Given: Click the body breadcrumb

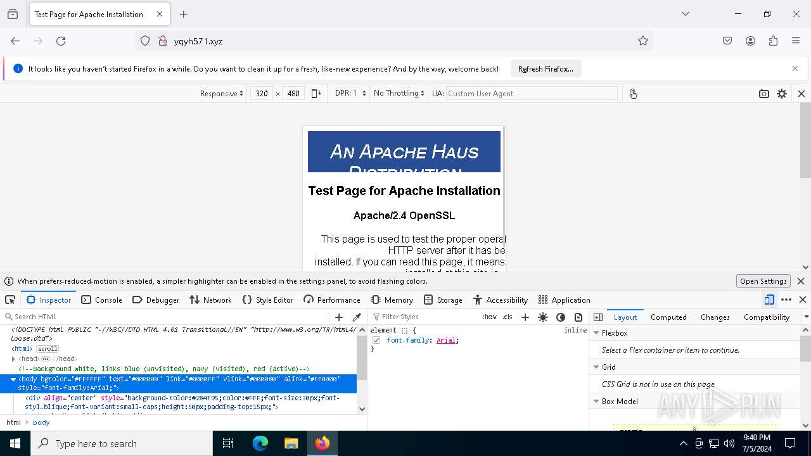Looking at the screenshot, I should click(41, 422).
